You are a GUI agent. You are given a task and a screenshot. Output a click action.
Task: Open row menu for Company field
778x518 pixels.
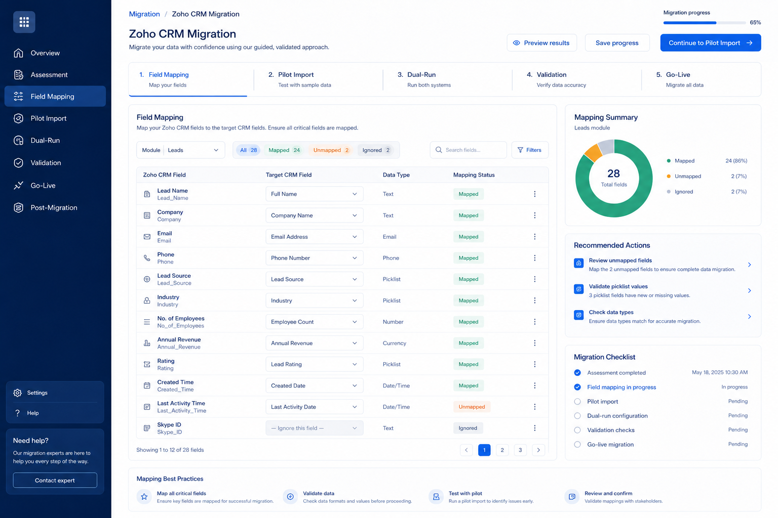(x=535, y=215)
